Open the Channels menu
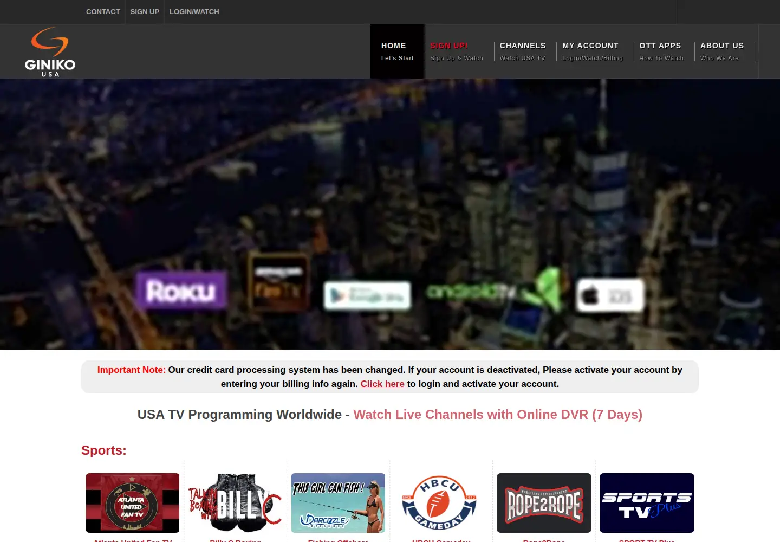Viewport: 780px width, 542px height. point(523,51)
